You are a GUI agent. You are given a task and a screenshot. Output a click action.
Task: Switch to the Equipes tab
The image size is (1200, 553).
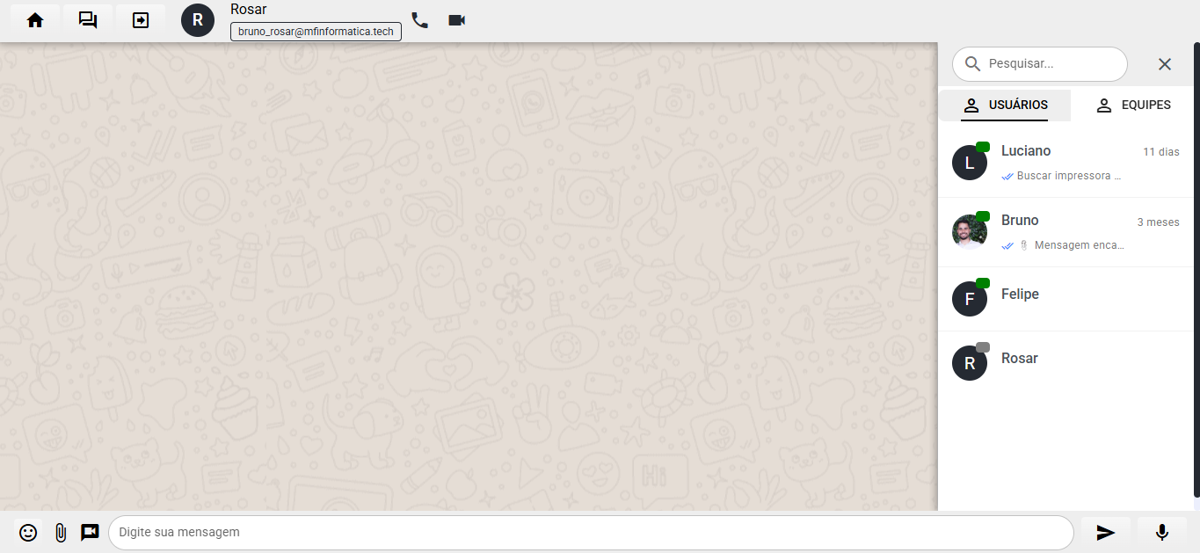click(x=1133, y=106)
